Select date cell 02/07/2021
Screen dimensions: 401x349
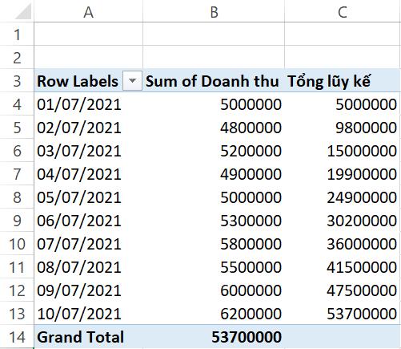coord(88,128)
